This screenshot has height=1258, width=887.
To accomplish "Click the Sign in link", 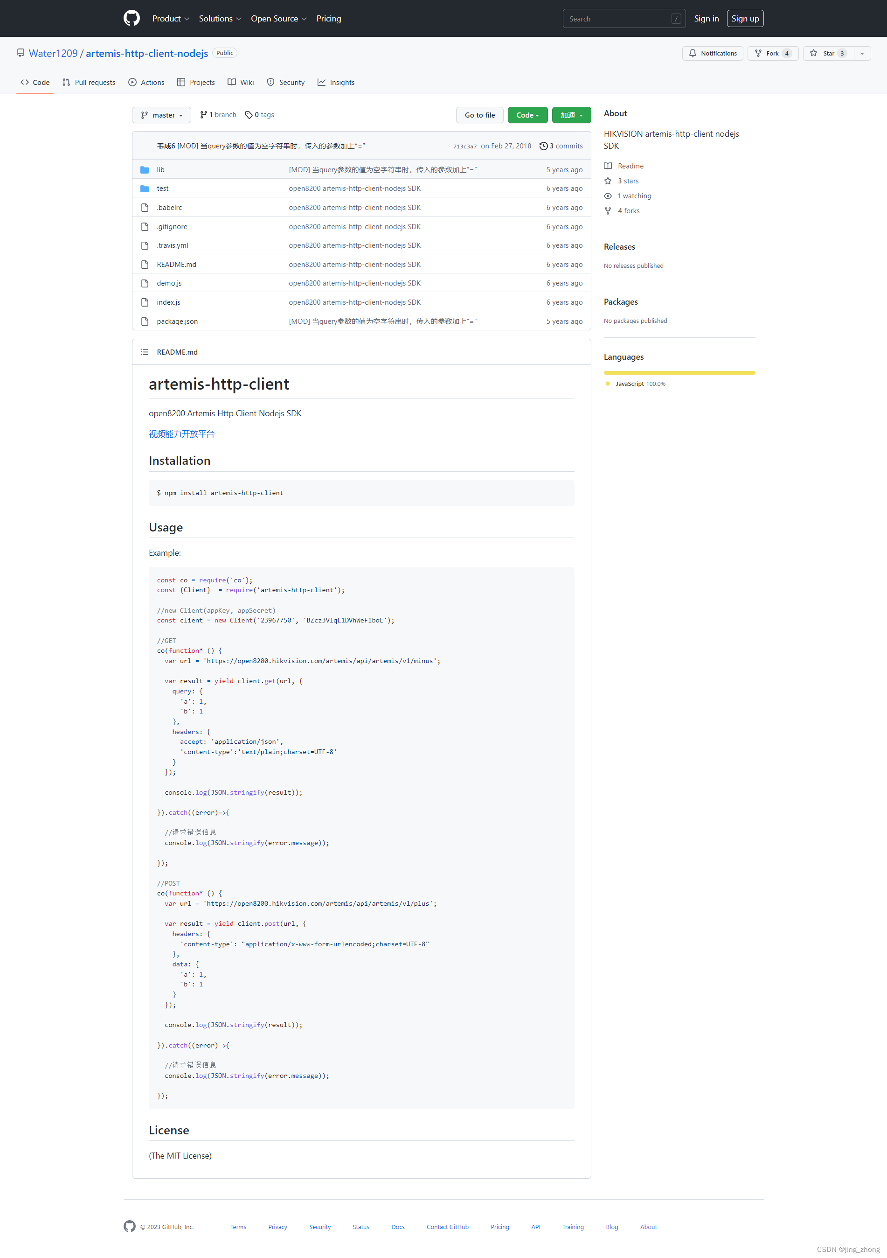I will click(x=707, y=19).
